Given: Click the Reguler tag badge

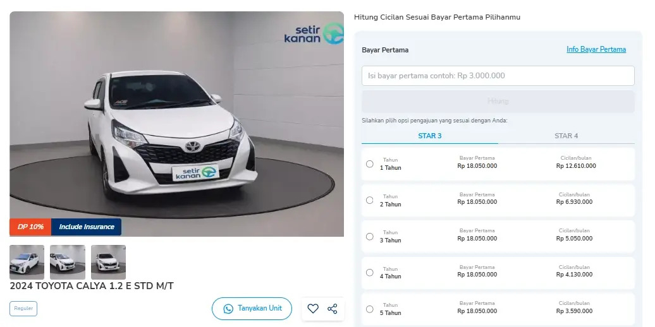Looking at the screenshot, I should click(x=23, y=309).
